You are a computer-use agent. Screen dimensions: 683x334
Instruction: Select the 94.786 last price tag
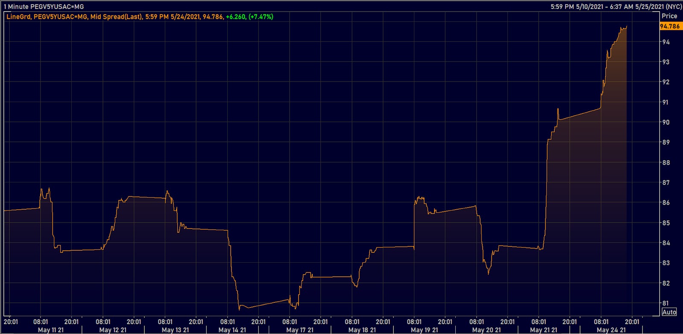[x=670, y=26]
